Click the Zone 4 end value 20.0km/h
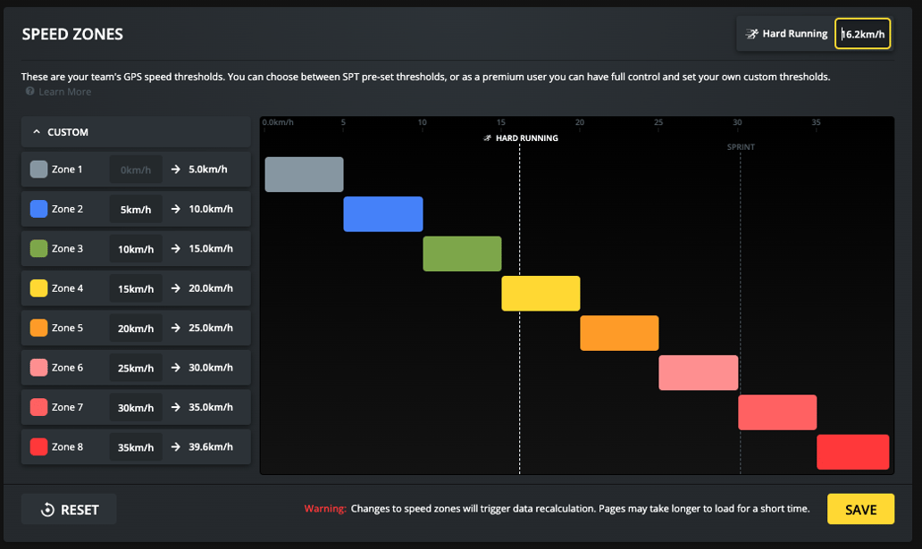The height and width of the screenshot is (549, 922). [211, 288]
